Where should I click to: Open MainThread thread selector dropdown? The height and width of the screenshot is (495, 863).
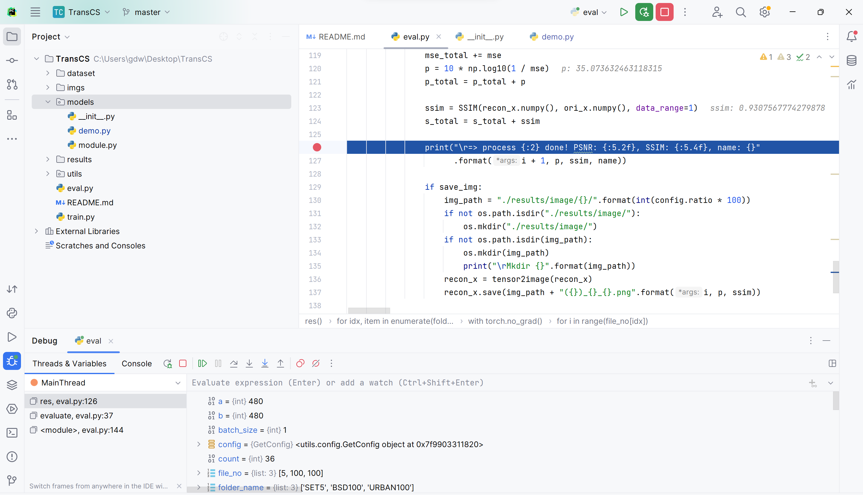click(x=105, y=383)
